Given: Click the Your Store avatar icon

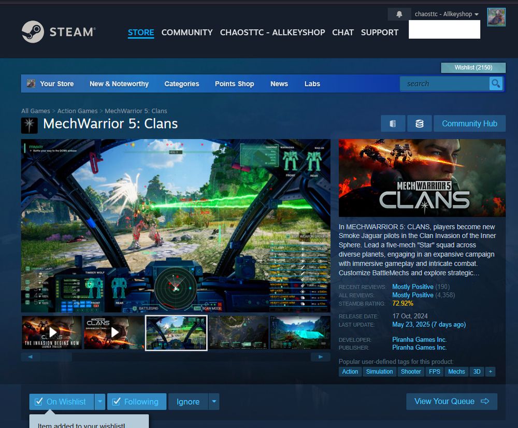Looking at the screenshot, I should click(31, 83).
